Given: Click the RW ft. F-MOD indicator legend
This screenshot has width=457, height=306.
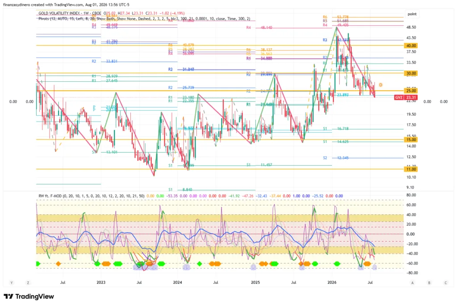Looking at the screenshot, I should tap(91, 196).
